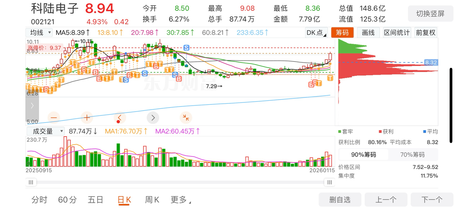Image resolution: width=457 pixels, height=211 pixels.
Task: Click the 20:7.98 moving average label
Action: (x=145, y=33)
